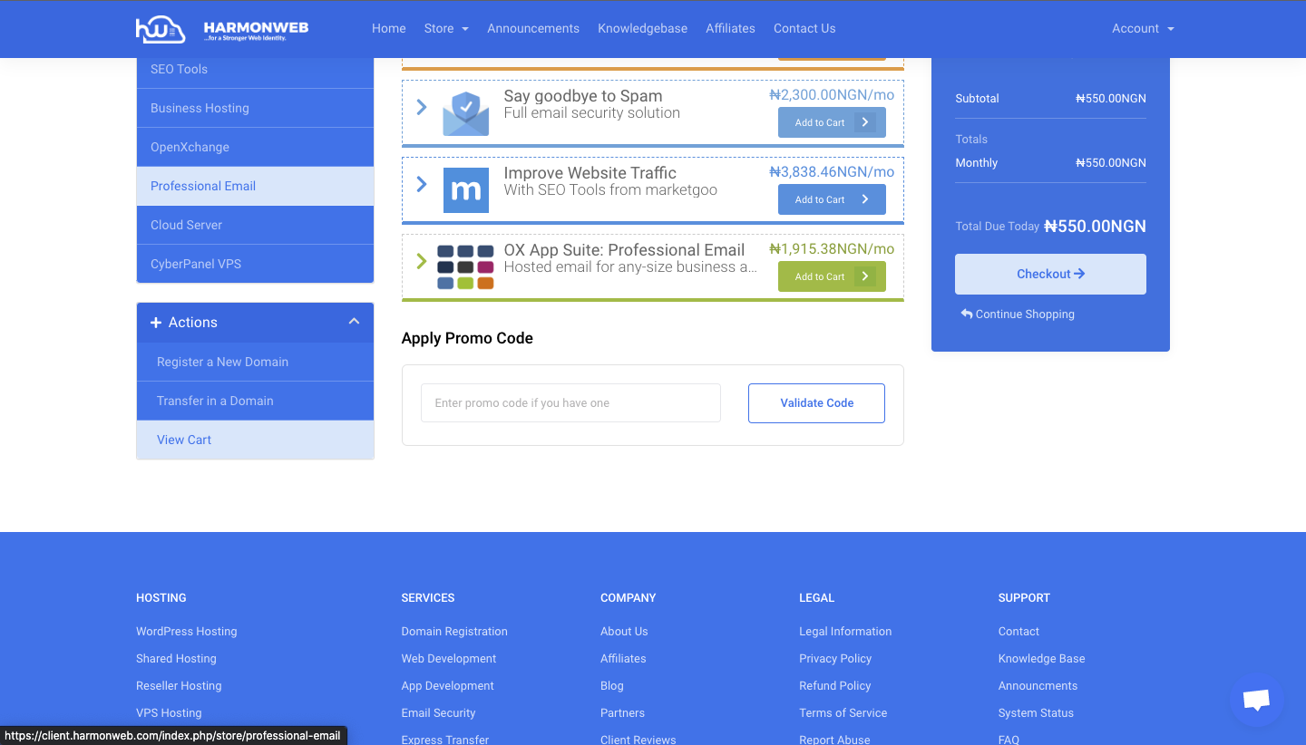Viewport: 1306px width, 745px height.
Task: Select WordPress Hosting in the footer
Action: click(186, 631)
